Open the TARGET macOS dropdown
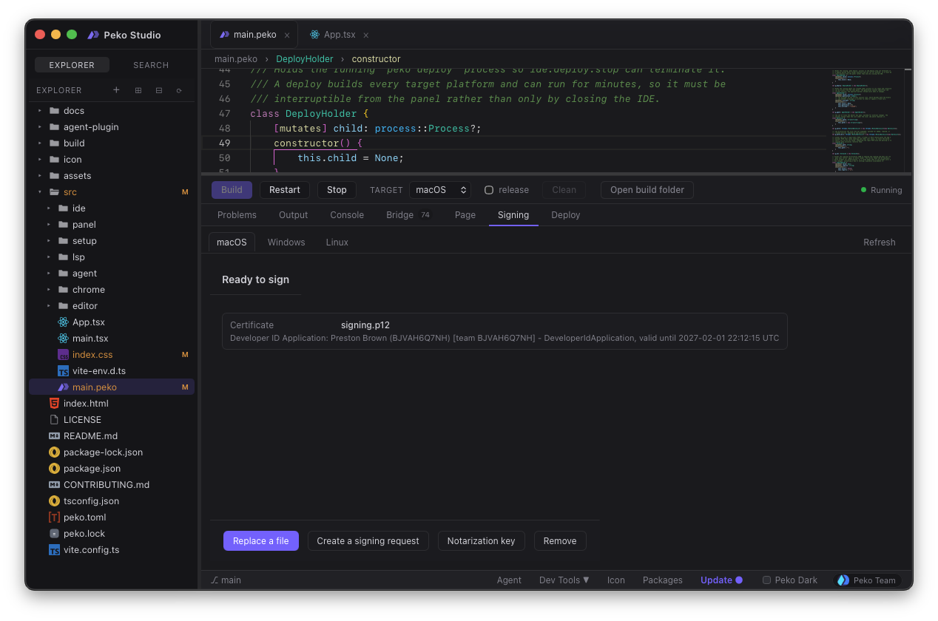This screenshot has height=621, width=938. click(440, 190)
